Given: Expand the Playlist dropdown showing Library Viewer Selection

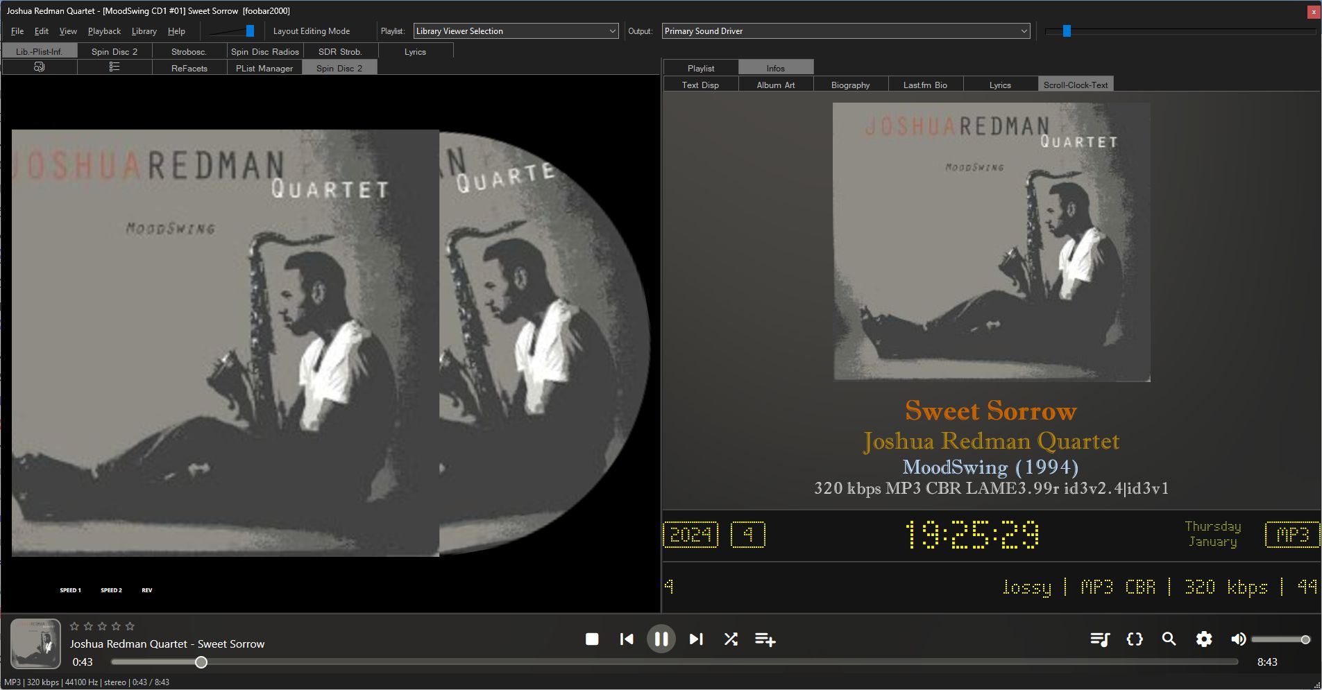Looking at the screenshot, I should point(516,31).
